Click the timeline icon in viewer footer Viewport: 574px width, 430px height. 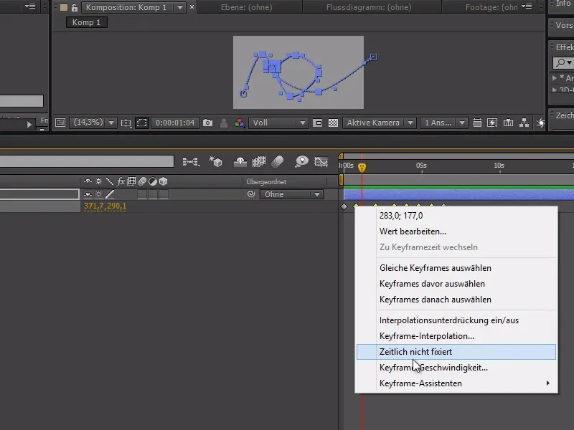click(508, 123)
